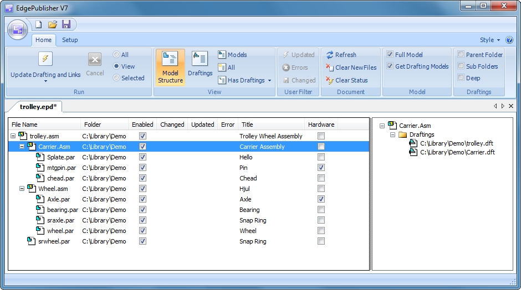Select the Model Structure view button
521x290 pixels.
click(x=170, y=68)
